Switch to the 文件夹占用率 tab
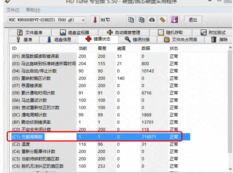This screenshot has height=173, width=233. pyautogui.click(x=181, y=40)
